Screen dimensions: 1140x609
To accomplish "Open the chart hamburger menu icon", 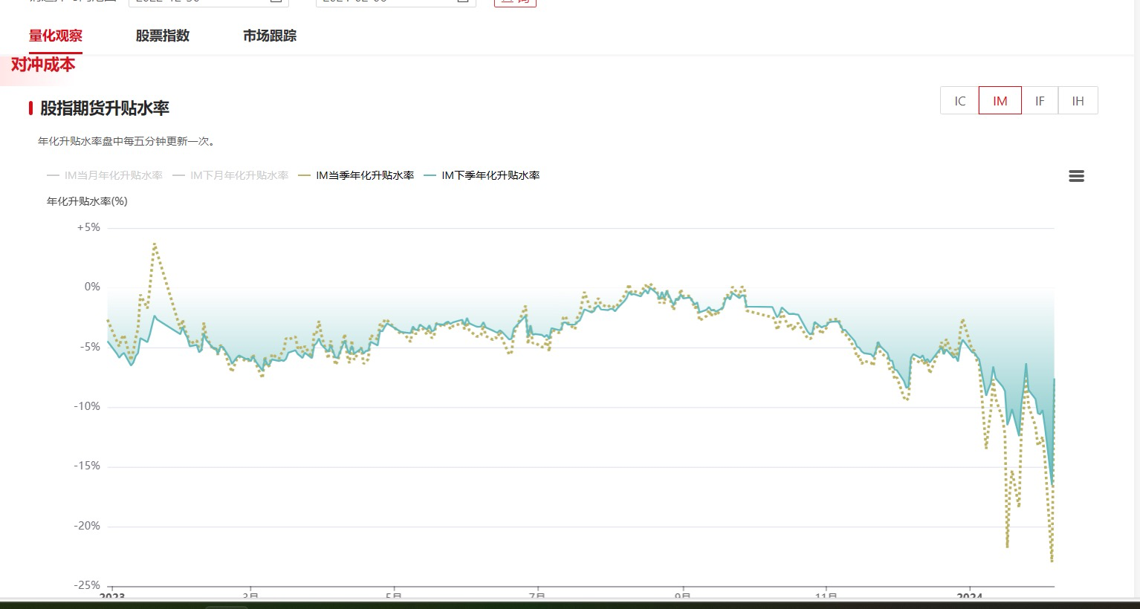I will tap(1076, 176).
